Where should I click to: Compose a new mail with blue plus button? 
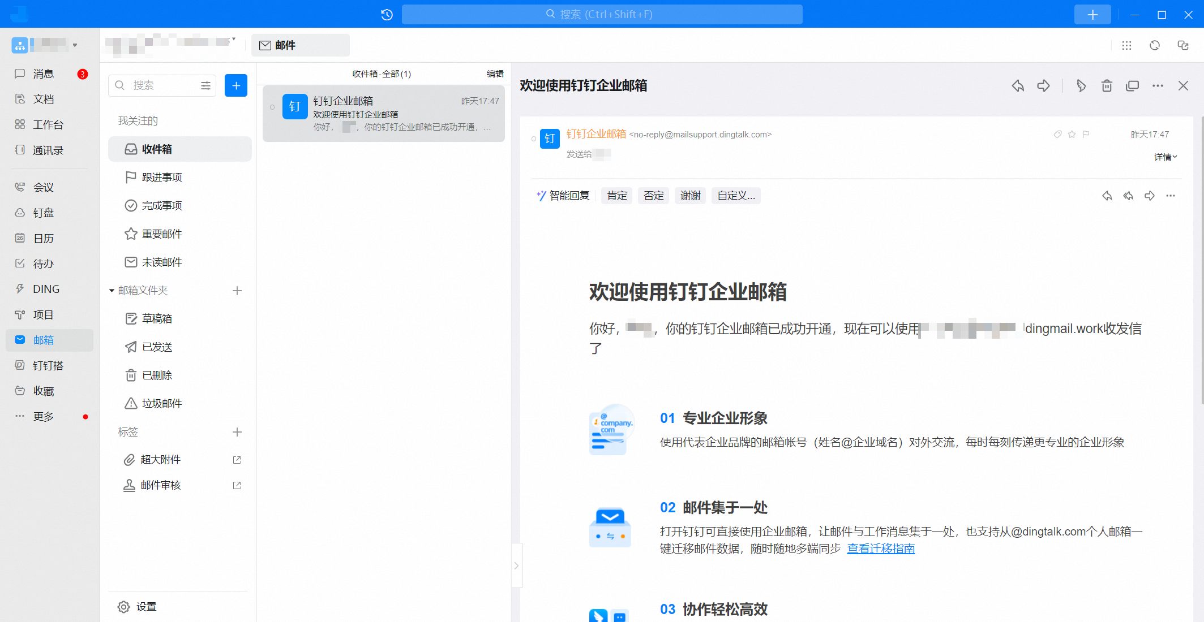click(x=236, y=85)
